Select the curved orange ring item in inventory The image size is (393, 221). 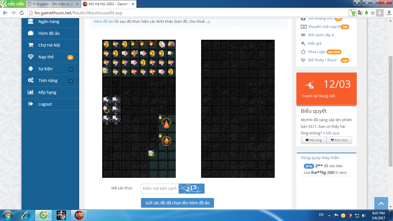(x=106, y=110)
